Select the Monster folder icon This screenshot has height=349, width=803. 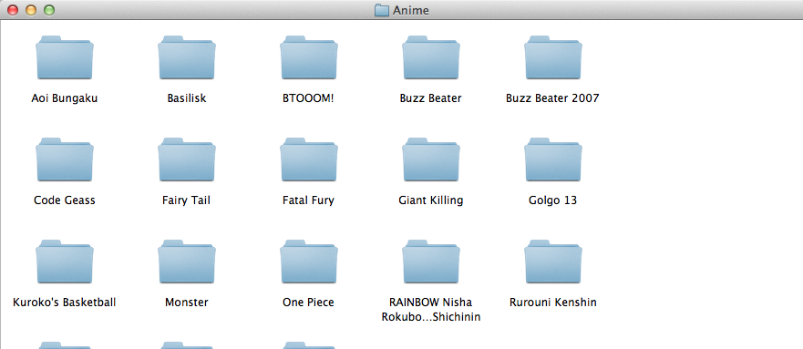coord(187,262)
